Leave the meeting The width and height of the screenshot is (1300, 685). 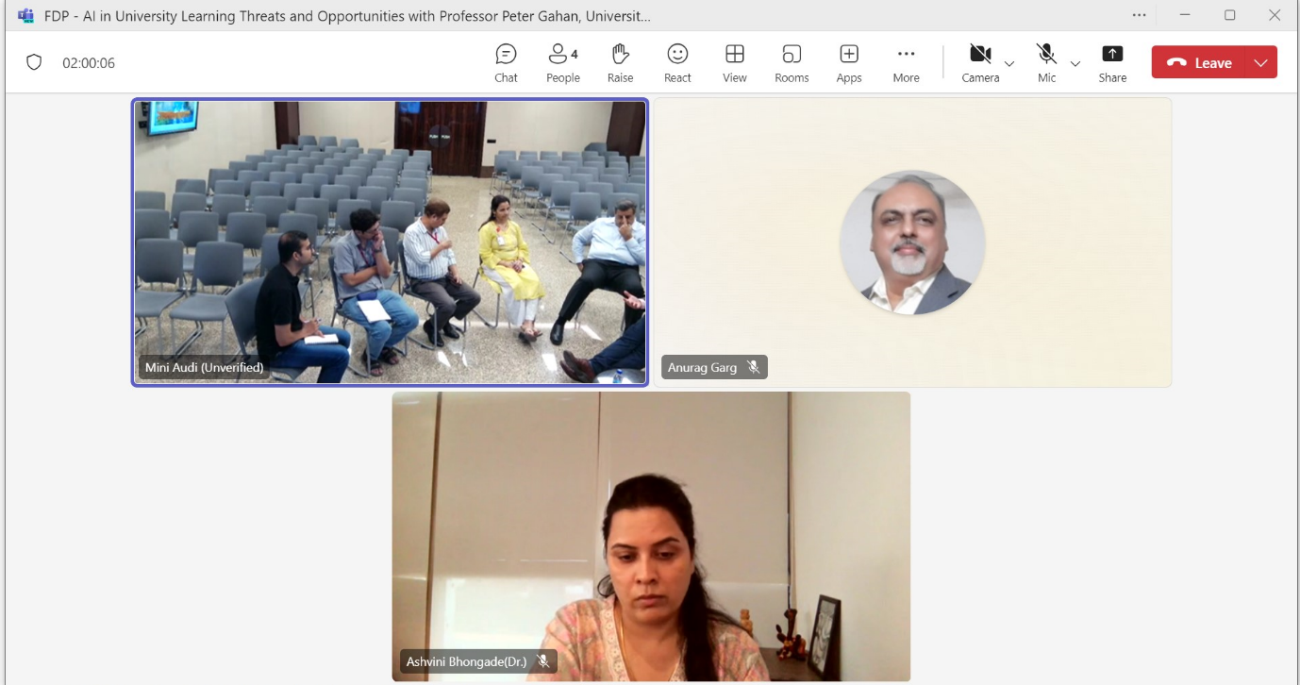[1199, 62]
